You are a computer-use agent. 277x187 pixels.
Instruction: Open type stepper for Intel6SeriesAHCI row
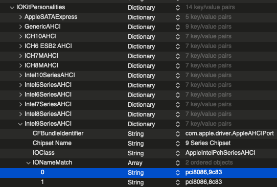178,95
